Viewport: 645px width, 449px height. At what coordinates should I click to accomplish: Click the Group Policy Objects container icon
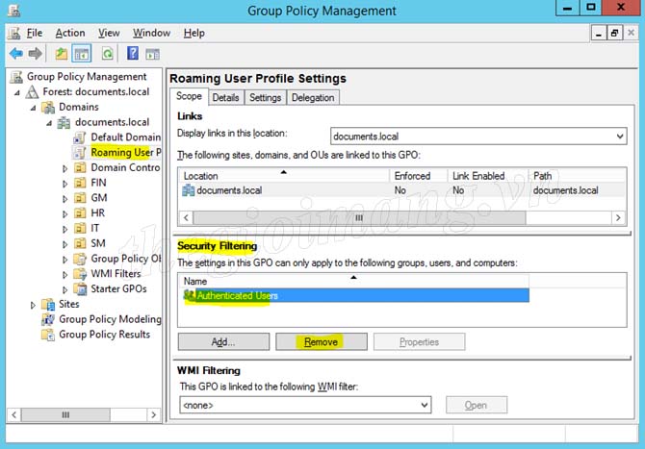tap(80, 259)
